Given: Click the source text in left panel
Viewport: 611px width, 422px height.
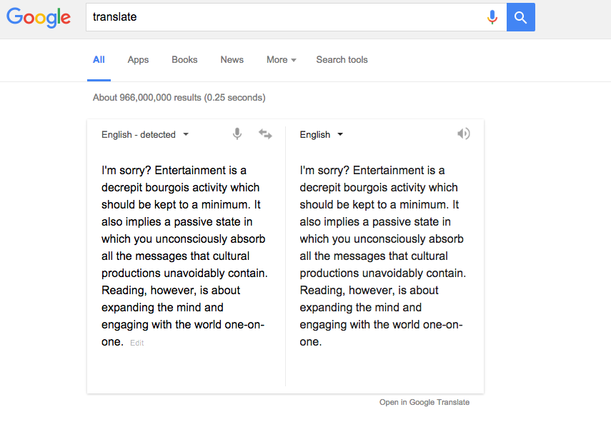Looking at the screenshot, I should (x=184, y=256).
